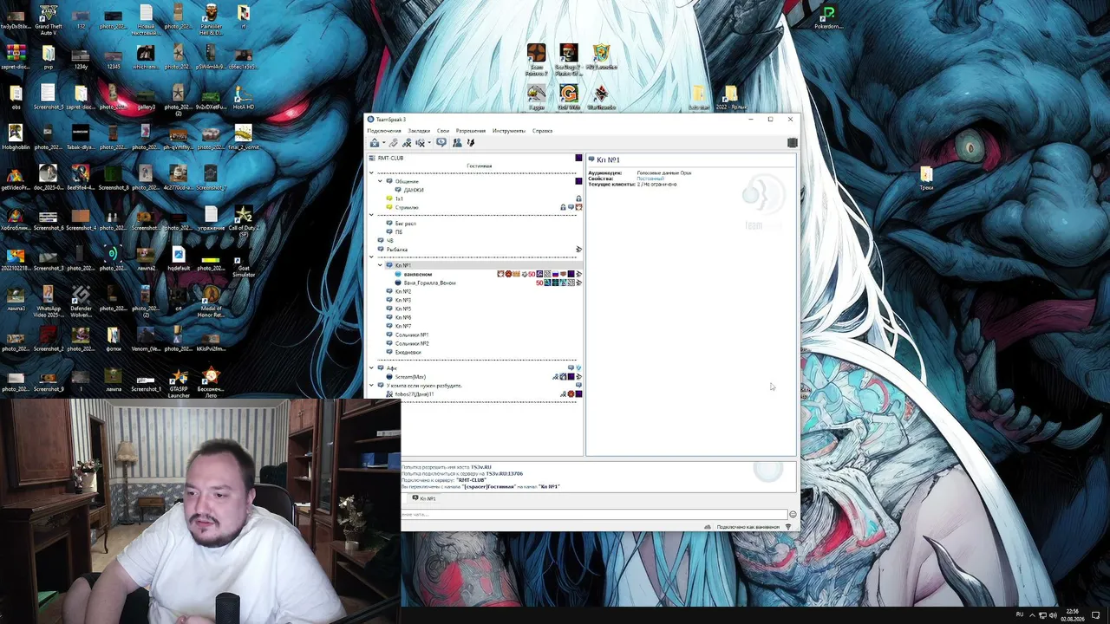Select the Биг респ channel
This screenshot has height=624, width=1110.
tap(405, 224)
